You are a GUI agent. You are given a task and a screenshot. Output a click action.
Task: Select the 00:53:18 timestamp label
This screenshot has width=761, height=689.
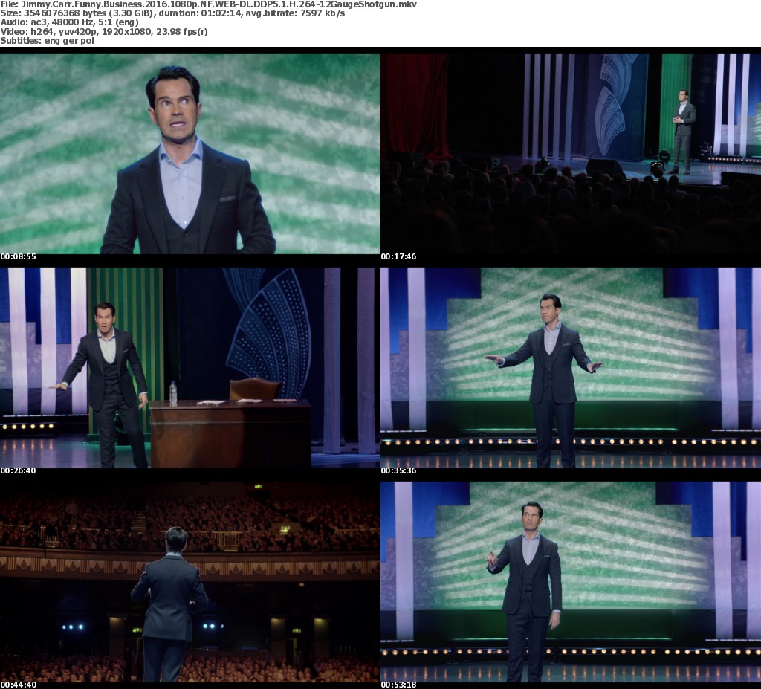tap(399, 685)
